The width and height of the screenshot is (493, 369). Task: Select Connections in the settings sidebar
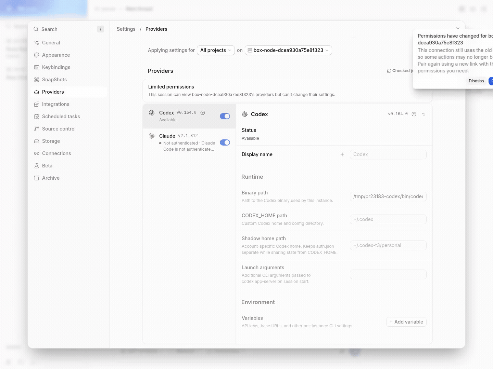(68, 153)
